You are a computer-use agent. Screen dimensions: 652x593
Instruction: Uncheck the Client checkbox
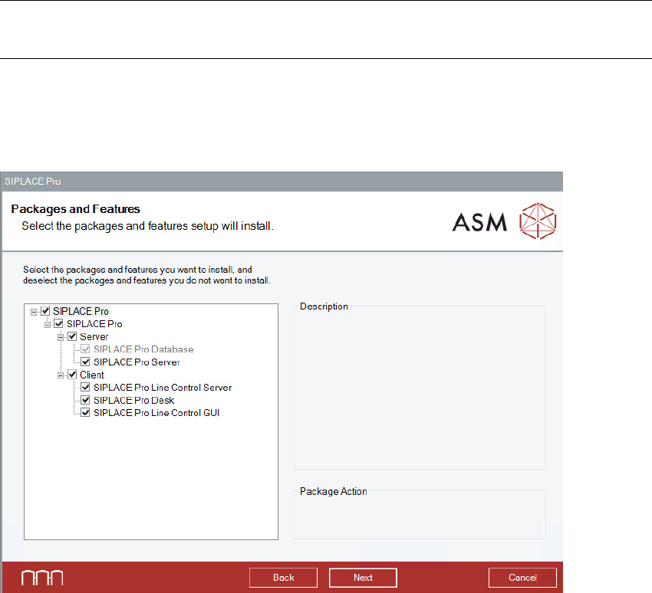pos(72,375)
